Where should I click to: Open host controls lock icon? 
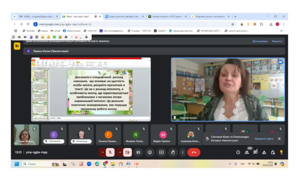[273, 152]
